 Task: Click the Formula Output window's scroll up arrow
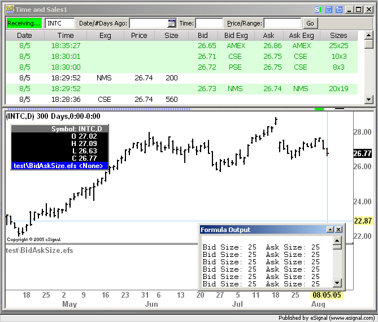click(337, 241)
